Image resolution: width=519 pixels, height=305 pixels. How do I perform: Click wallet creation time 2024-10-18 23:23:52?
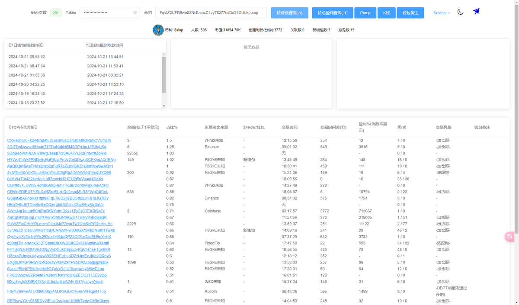tap(27, 103)
